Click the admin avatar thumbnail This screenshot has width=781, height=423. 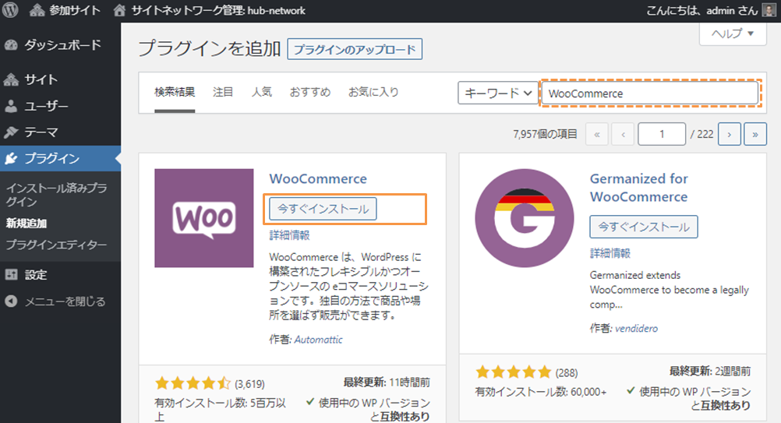coord(769,10)
